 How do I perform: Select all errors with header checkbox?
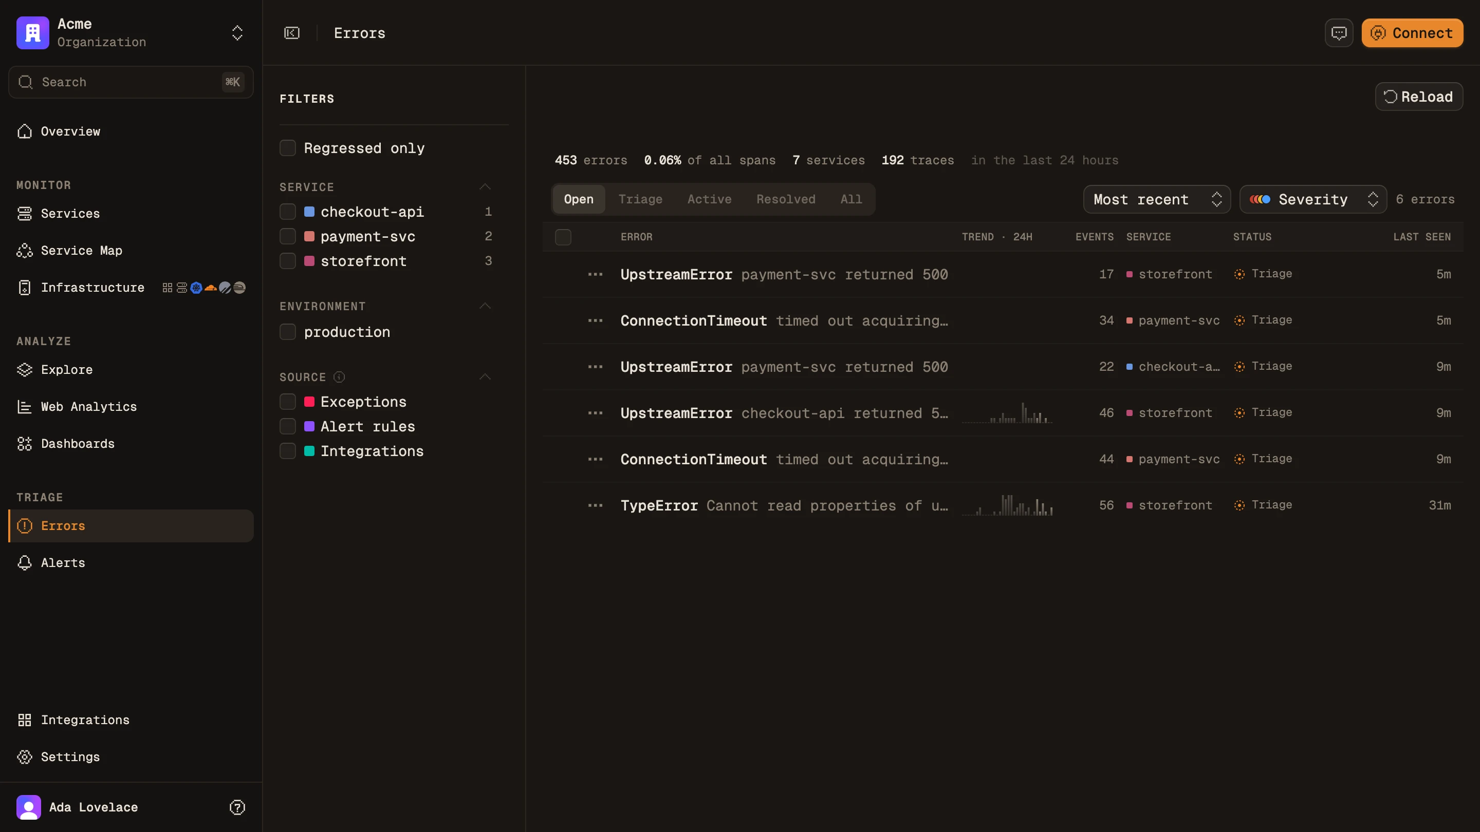coord(563,237)
